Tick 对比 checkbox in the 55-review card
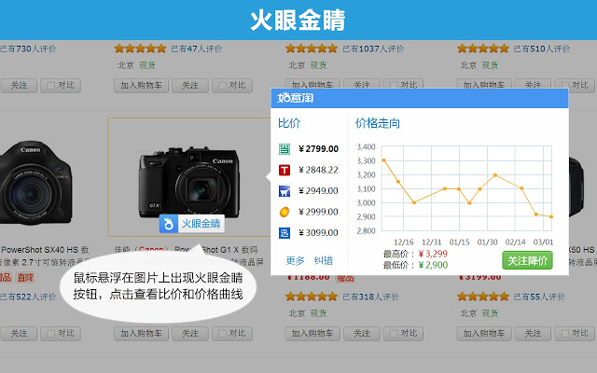The width and height of the screenshot is (597, 373). [x=565, y=334]
